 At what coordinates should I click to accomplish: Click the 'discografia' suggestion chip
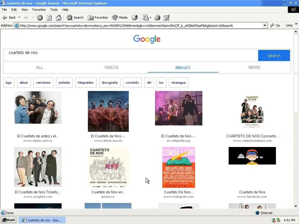110,83
